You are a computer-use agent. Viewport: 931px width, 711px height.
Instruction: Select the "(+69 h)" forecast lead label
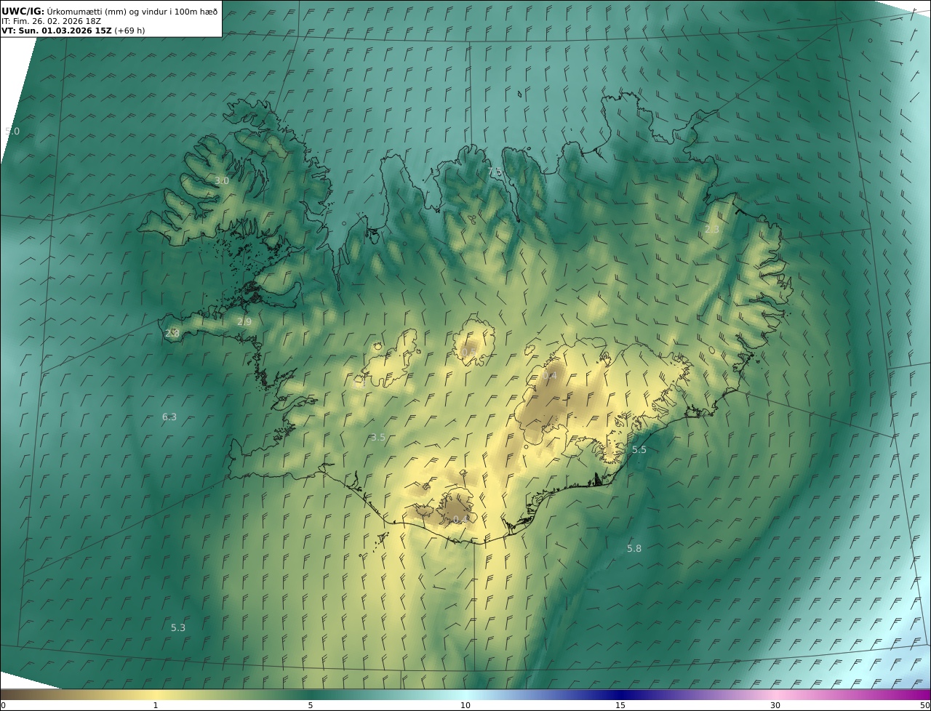(129, 31)
